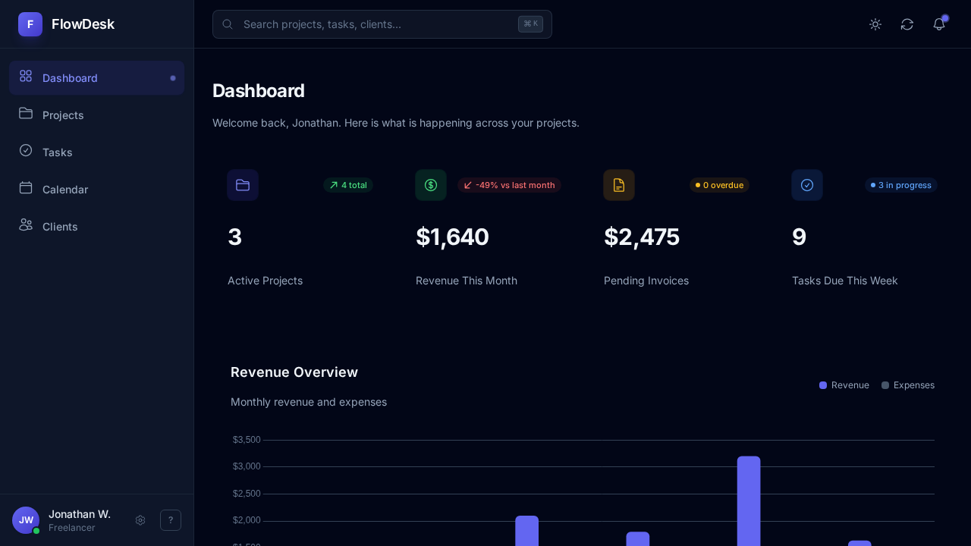This screenshot has width=971, height=546.
Task: Click the invoice document icon on Pending Invoices card
Action: coord(619,185)
